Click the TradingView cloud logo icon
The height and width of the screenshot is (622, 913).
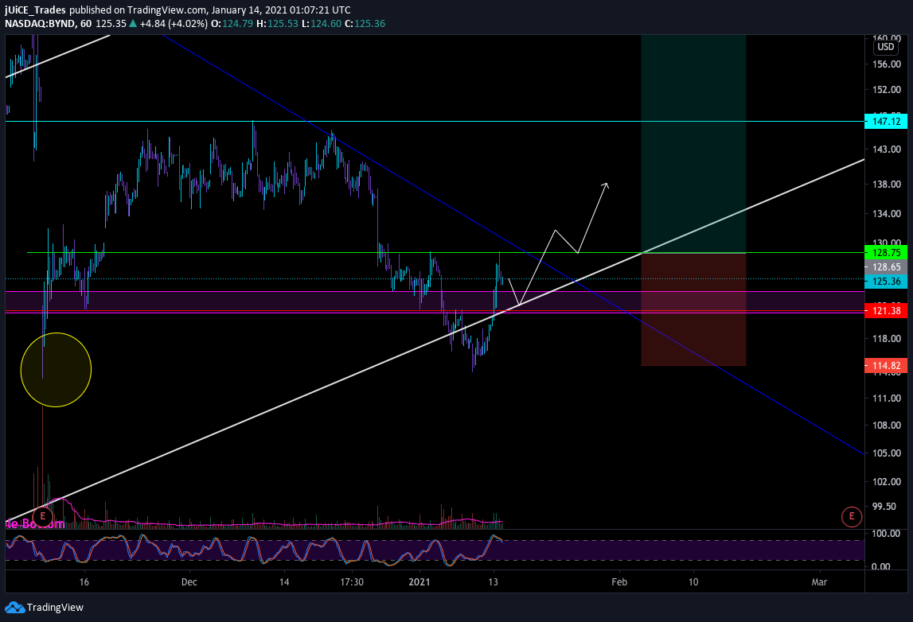click(15, 608)
